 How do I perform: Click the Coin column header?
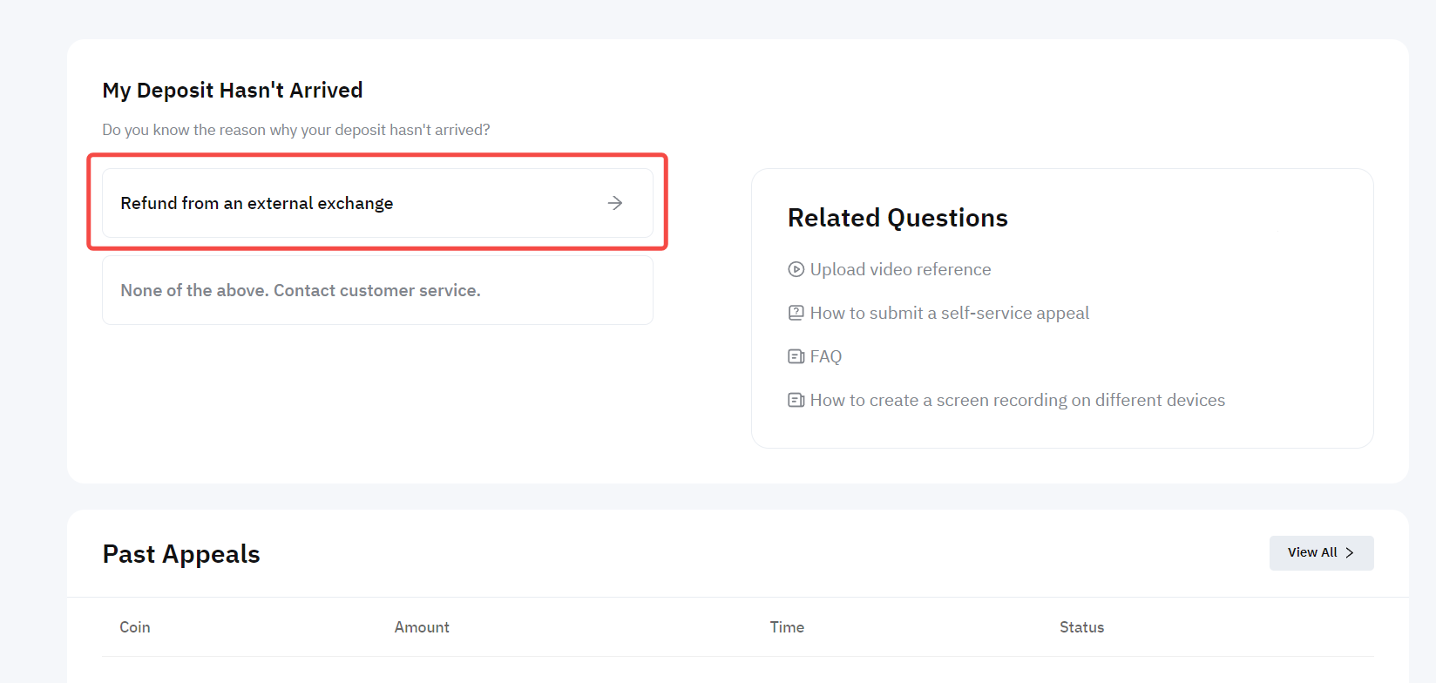click(135, 627)
